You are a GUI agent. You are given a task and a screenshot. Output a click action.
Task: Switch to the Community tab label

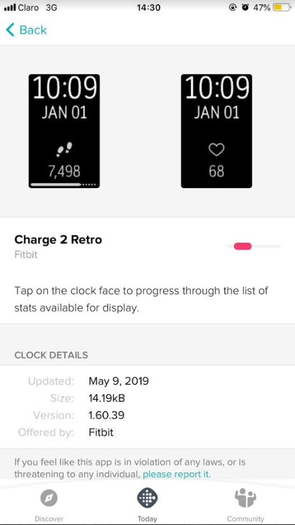[245, 519]
